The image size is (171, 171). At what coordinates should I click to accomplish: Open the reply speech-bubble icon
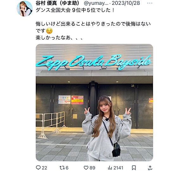(38, 168)
